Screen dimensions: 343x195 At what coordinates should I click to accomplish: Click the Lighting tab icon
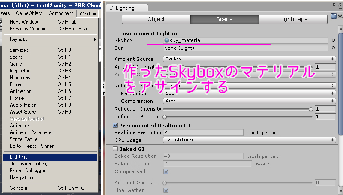(112, 8)
